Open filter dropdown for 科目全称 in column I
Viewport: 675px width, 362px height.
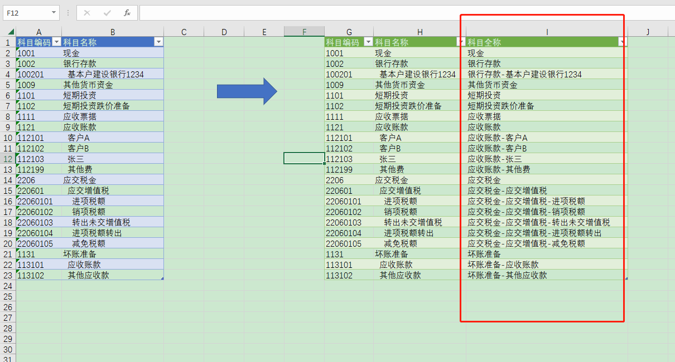623,42
